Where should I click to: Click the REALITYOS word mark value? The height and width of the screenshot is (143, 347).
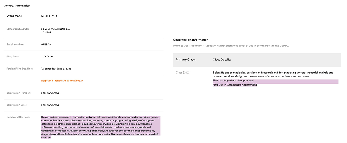pos(50,16)
